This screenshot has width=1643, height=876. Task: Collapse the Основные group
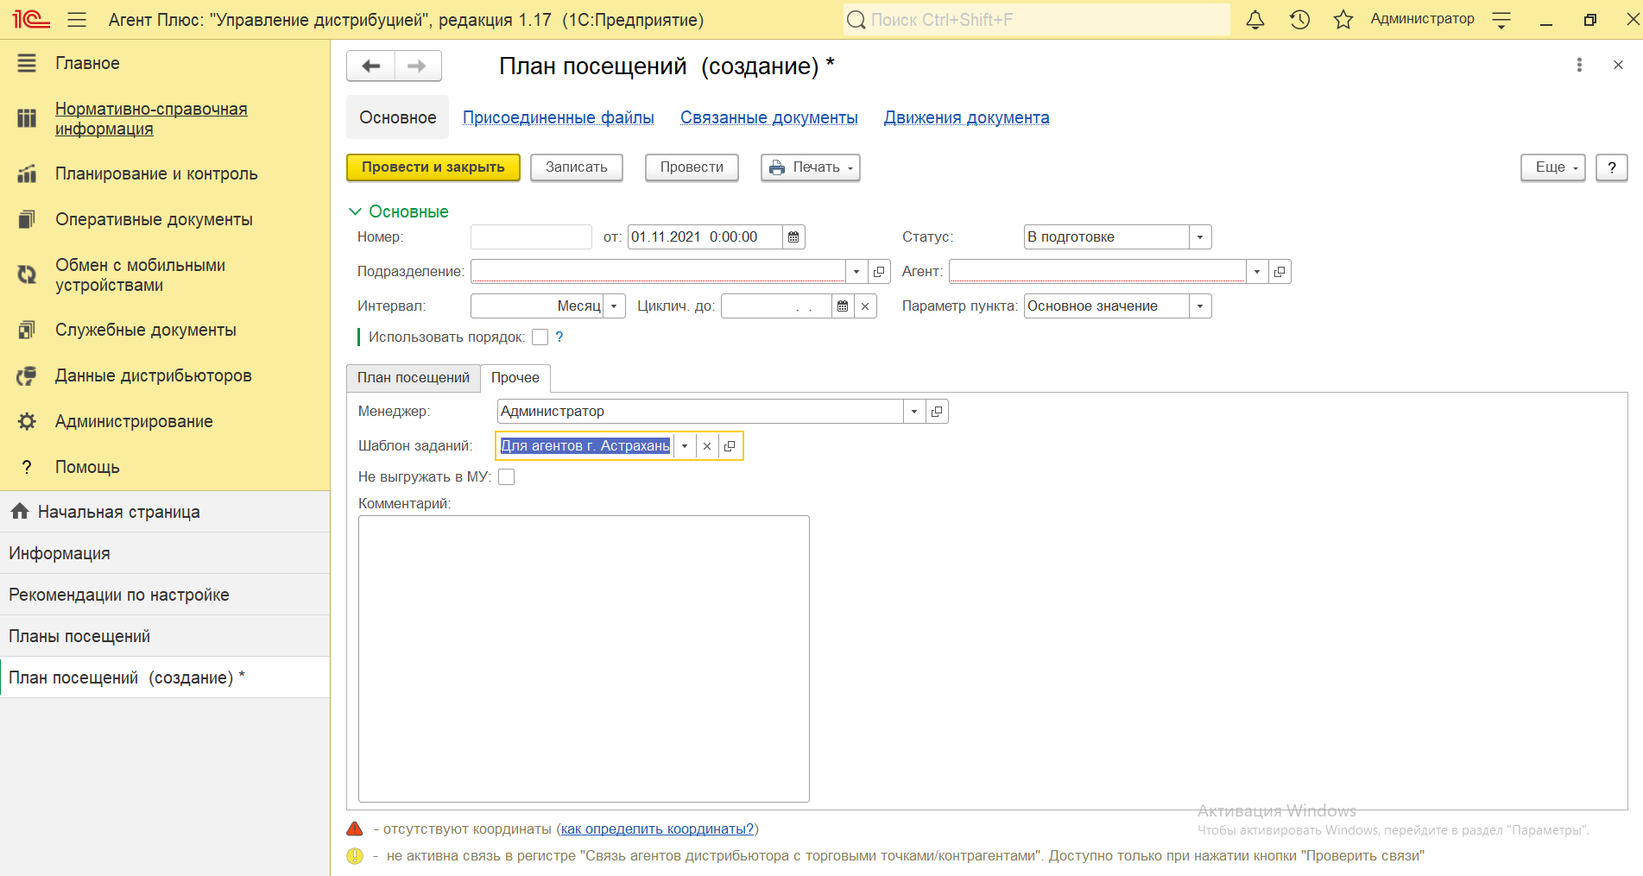click(398, 211)
